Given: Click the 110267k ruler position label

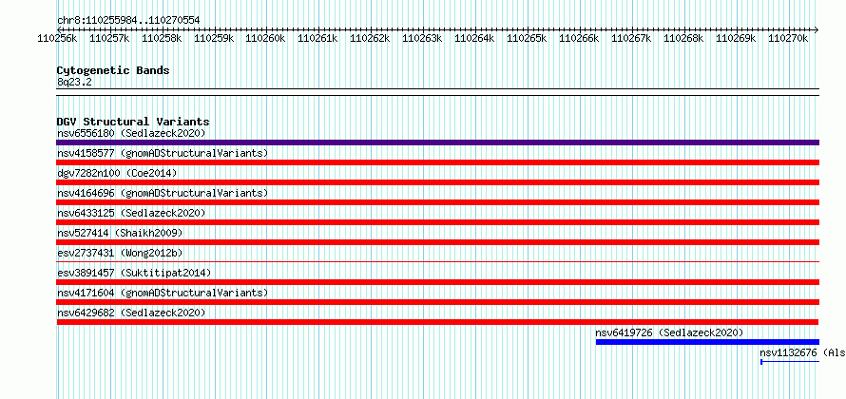Looking at the screenshot, I should point(632,38).
